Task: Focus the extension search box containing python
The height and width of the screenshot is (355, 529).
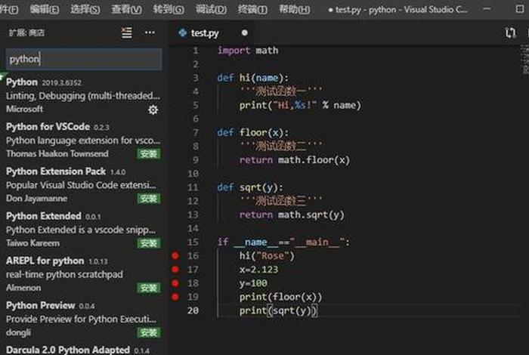Action: pyautogui.click(x=84, y=60)
